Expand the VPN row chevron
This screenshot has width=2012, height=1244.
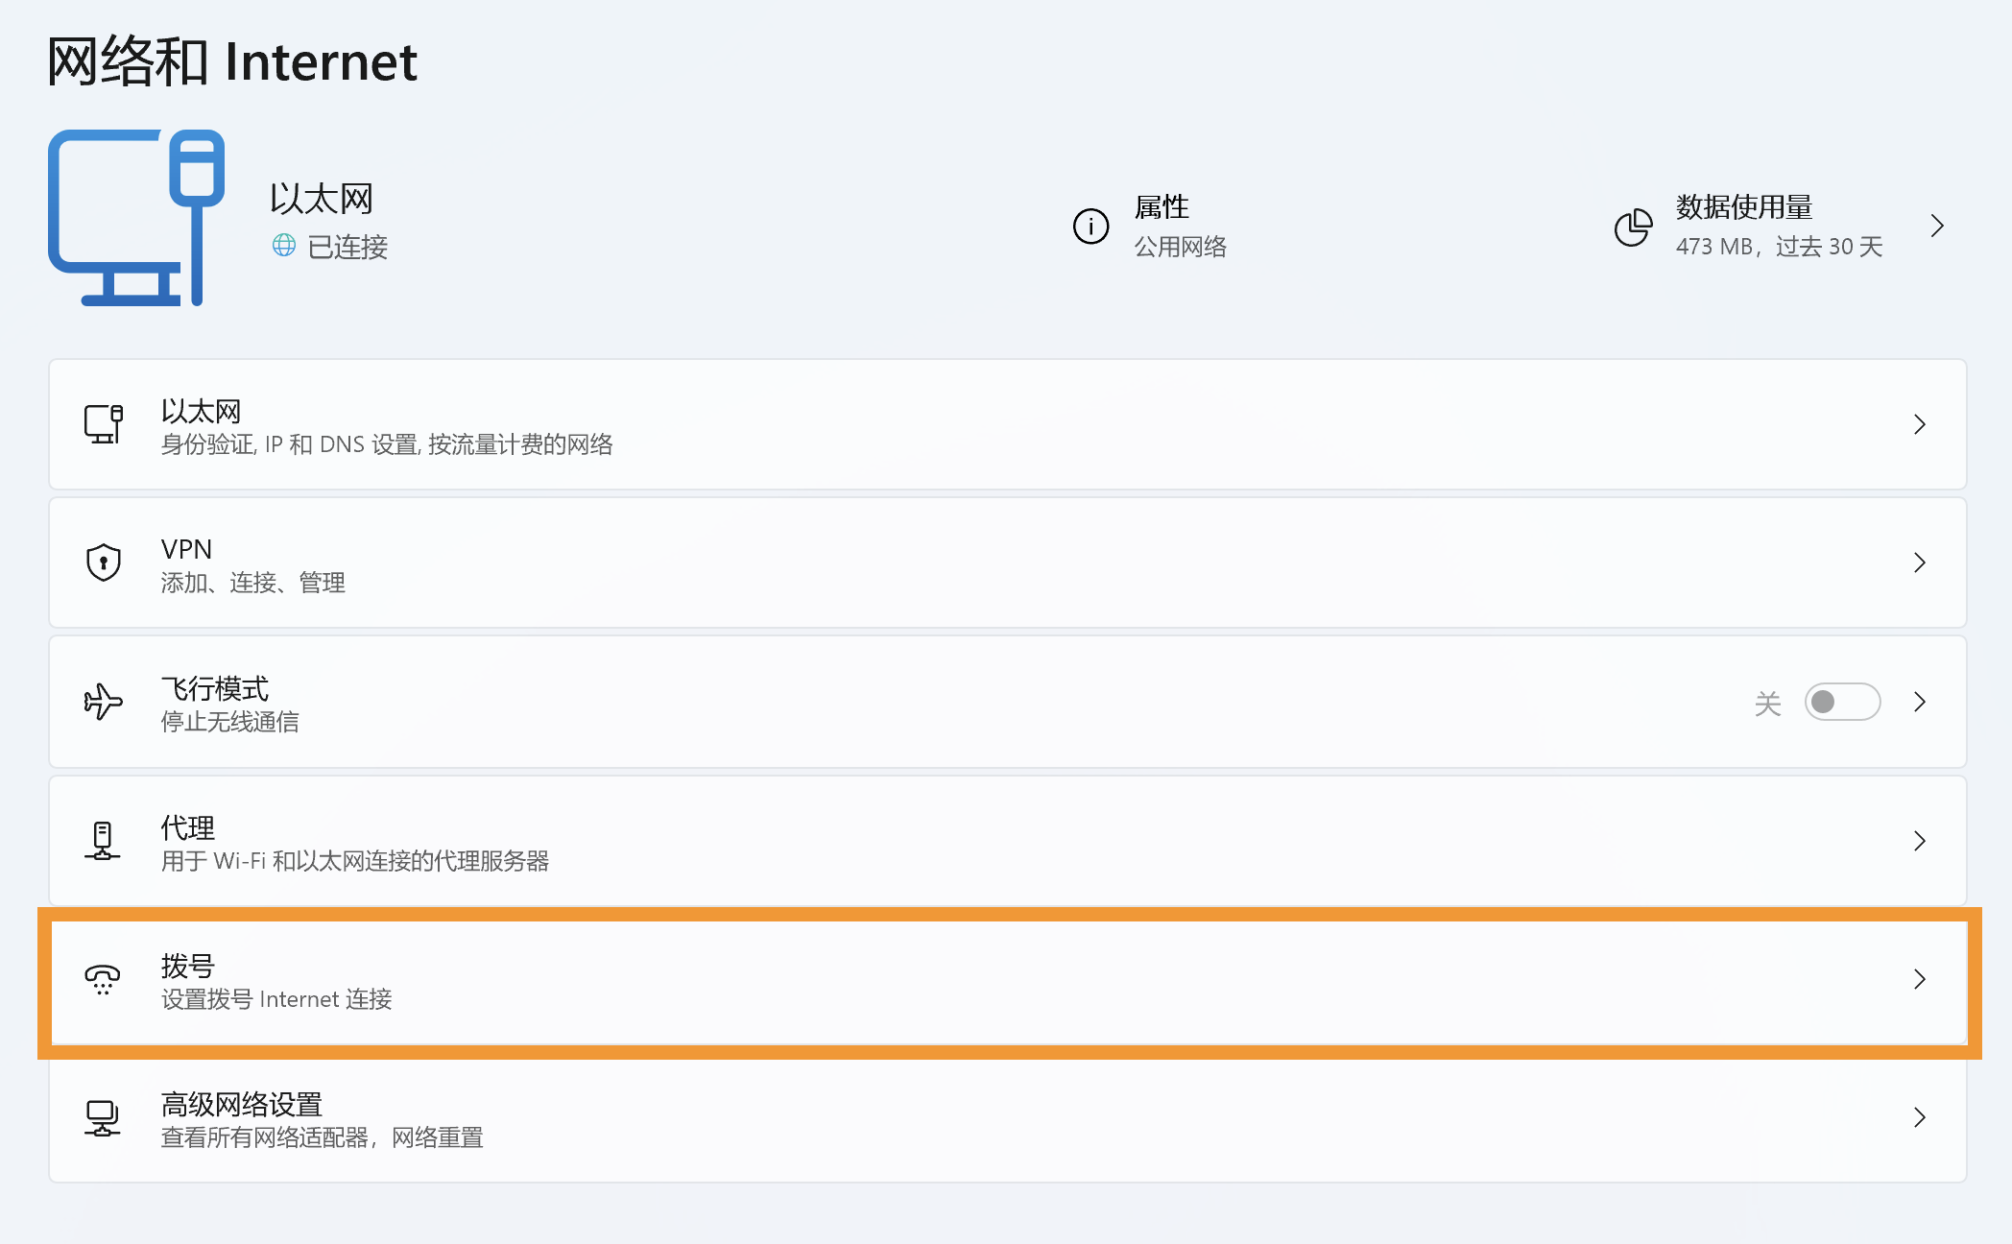tap(1920, 562)
